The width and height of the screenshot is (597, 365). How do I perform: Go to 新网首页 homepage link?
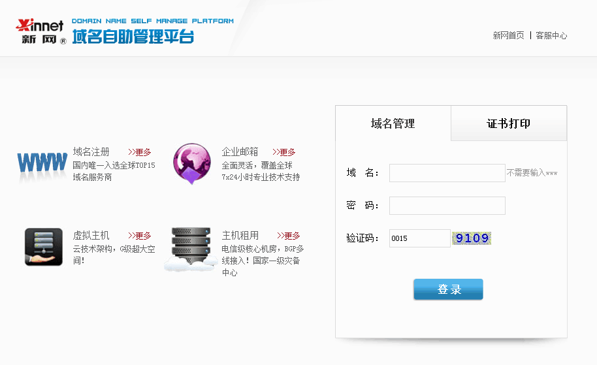[x=508, y=36]
